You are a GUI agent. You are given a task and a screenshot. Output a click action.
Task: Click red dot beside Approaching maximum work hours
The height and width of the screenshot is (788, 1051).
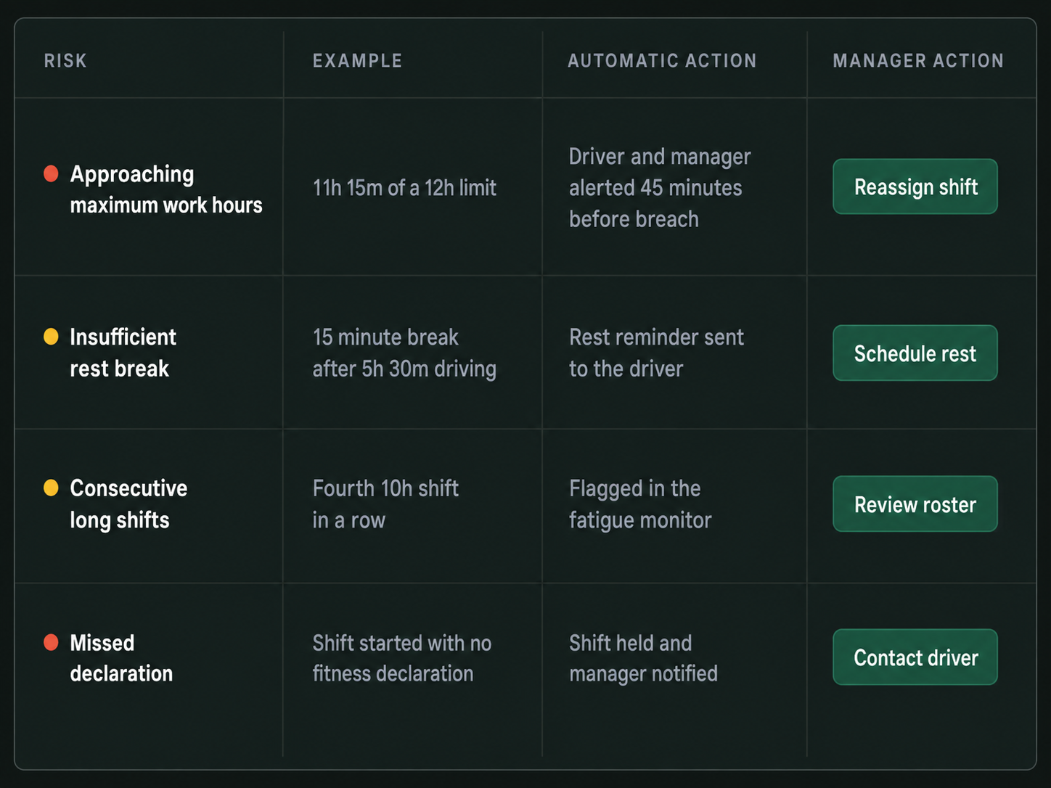pos(51,174)
